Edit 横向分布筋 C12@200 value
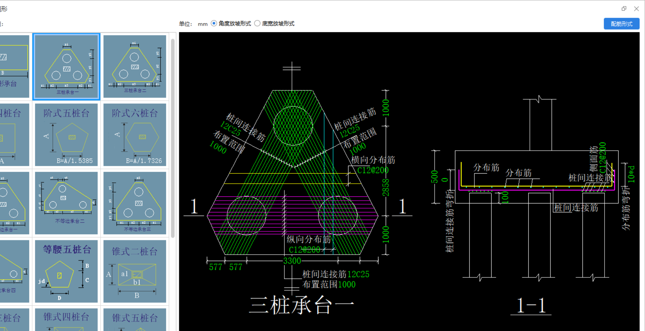 pyautogui.click(x=373, y=170)
